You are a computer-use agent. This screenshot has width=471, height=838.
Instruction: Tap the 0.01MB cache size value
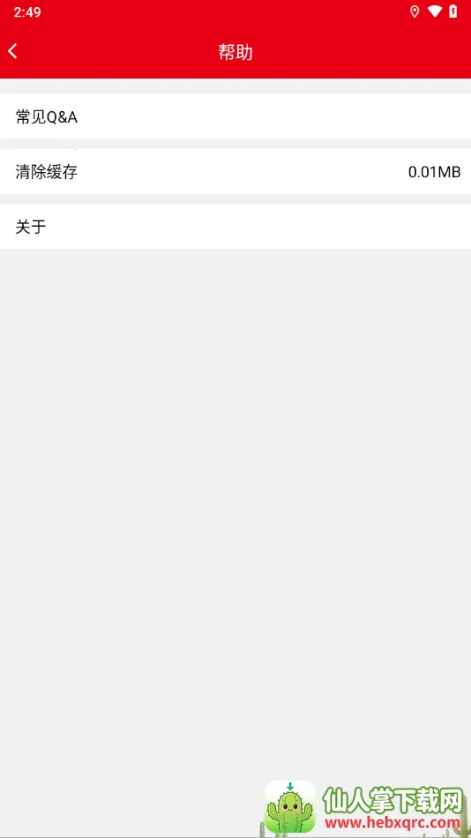434,172
